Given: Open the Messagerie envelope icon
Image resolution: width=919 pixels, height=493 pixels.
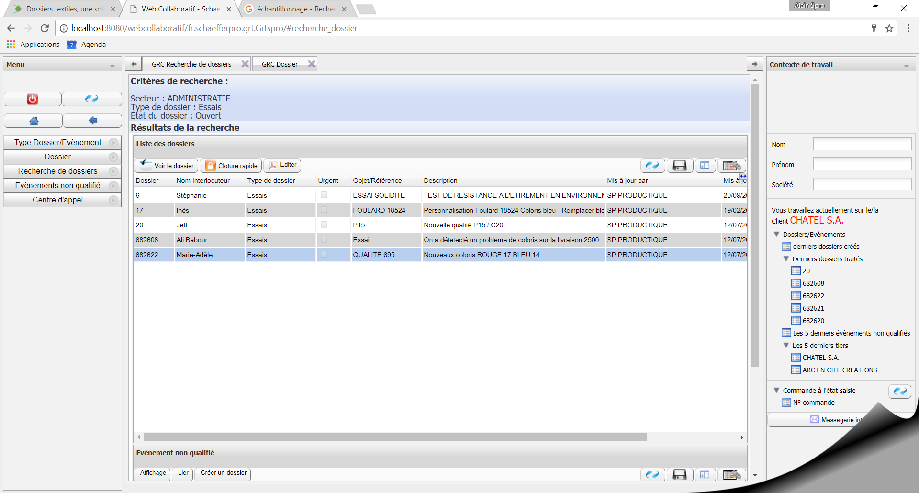Looking at the screenshot, I should pyautogui.click(x=814, y=419).
